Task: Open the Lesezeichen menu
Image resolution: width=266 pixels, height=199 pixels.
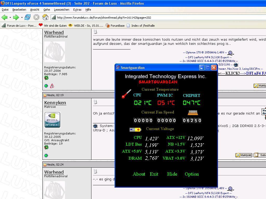Action: [x=62, y=10]
